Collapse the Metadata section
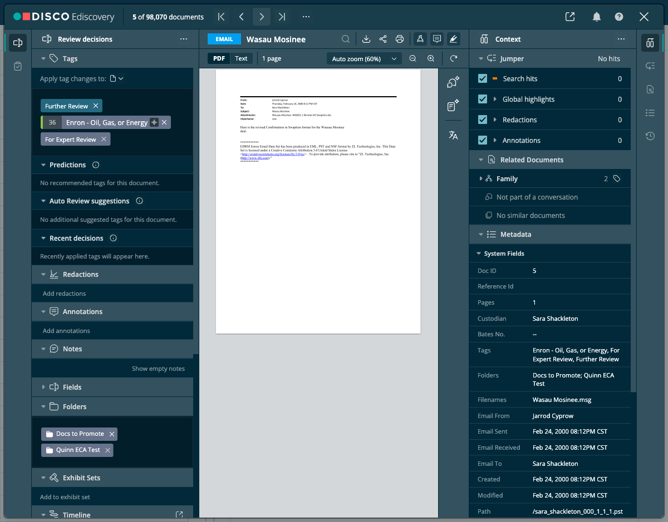Viewport: 668px width, 522px height. coord(481,234)
